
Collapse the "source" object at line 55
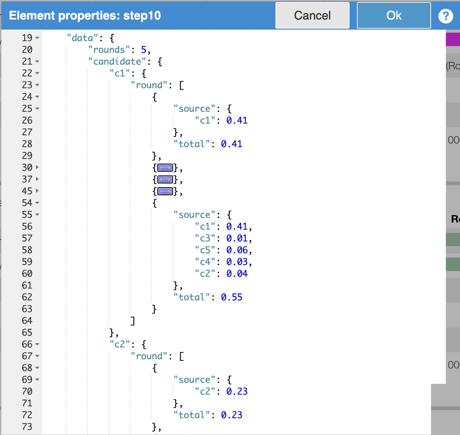[x=37, y=215]
